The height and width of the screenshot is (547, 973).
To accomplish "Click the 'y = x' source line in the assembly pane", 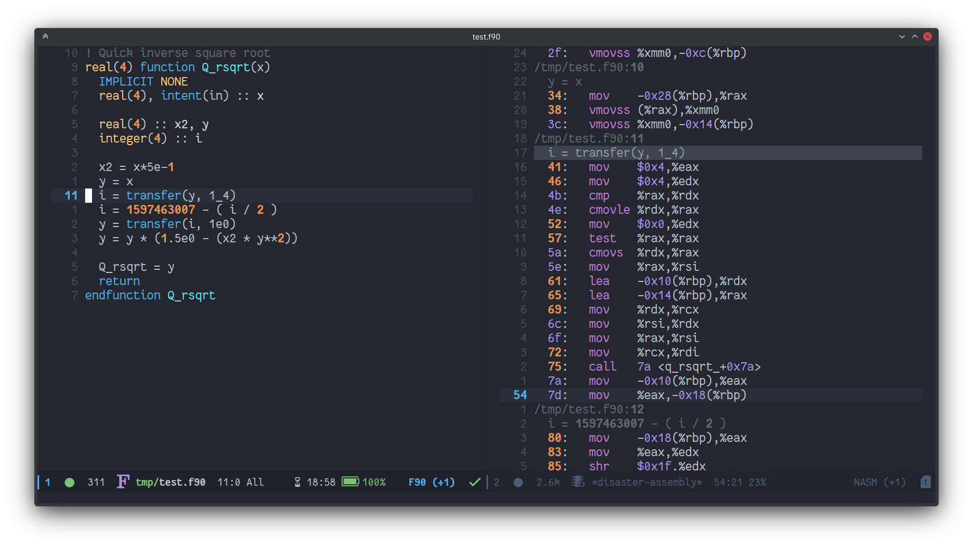I will 565,81.
